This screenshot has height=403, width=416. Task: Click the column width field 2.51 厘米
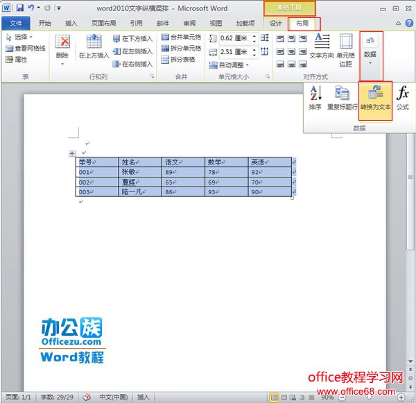pyautogui.click(x=235, y=52)
